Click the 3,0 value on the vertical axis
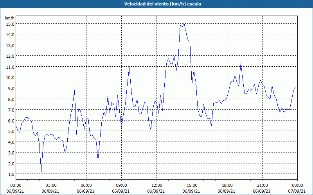Screen dimensions: 313x195 pyautogui.click(x=11, y=153)
